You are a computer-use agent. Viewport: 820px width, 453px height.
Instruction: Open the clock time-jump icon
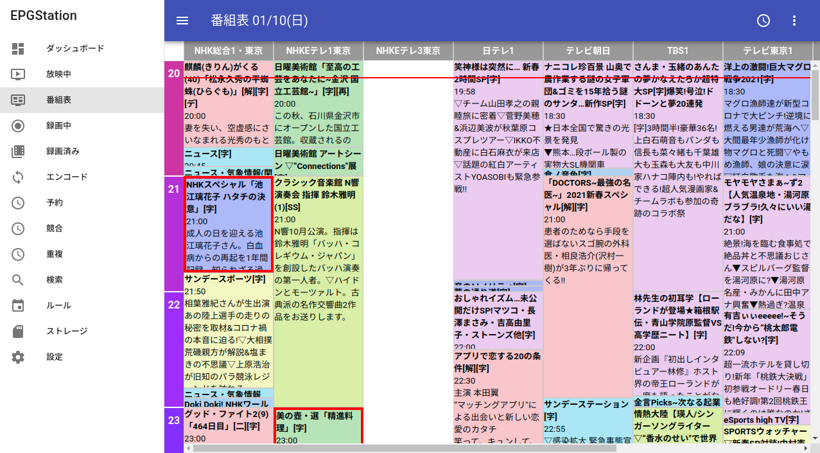pos(763,21)
